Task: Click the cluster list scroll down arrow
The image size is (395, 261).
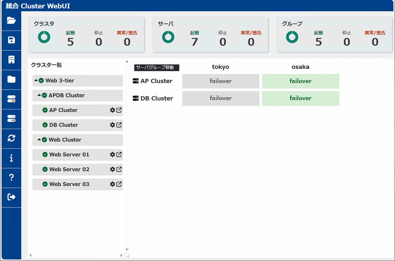Action: click(127, 250)
